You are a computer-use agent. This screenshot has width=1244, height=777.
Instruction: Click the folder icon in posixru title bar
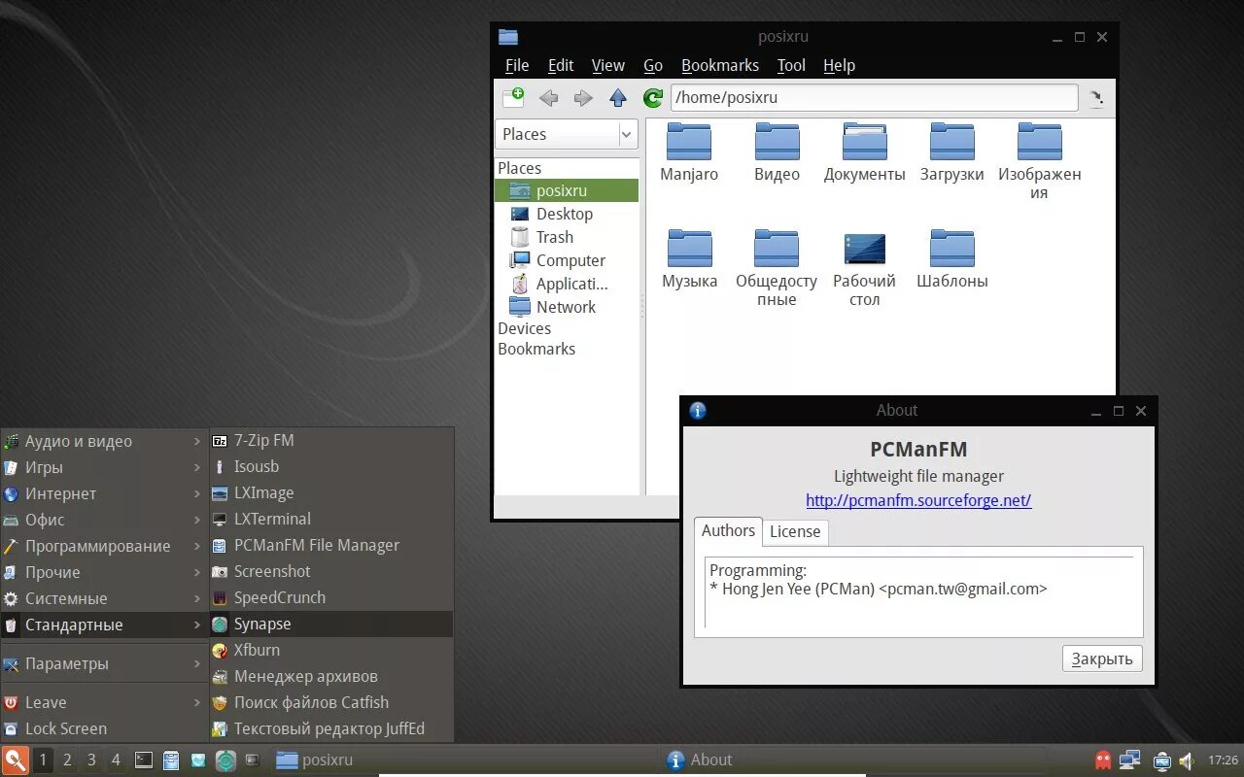point(508,37)
